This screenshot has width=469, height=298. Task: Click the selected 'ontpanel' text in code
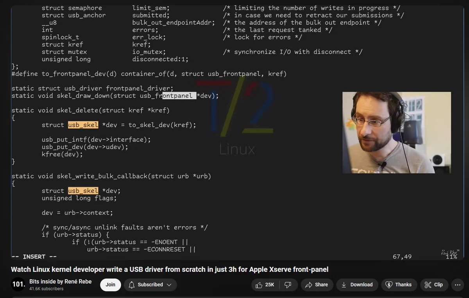coord(179,96)
